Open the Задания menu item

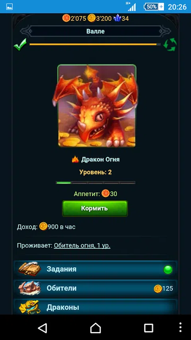(95, 269)
